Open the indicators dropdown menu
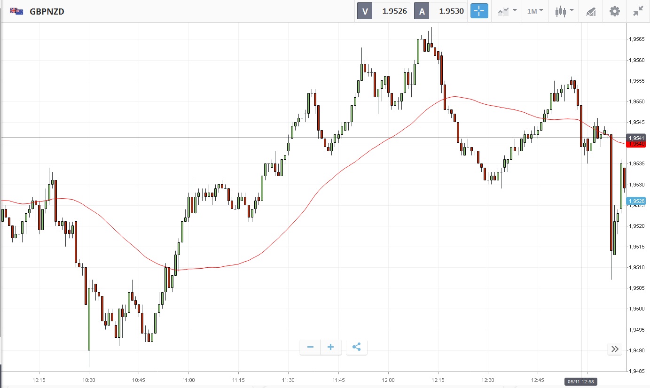The width and height of the screenshot is (650, 388). click(x=507, y=11)
